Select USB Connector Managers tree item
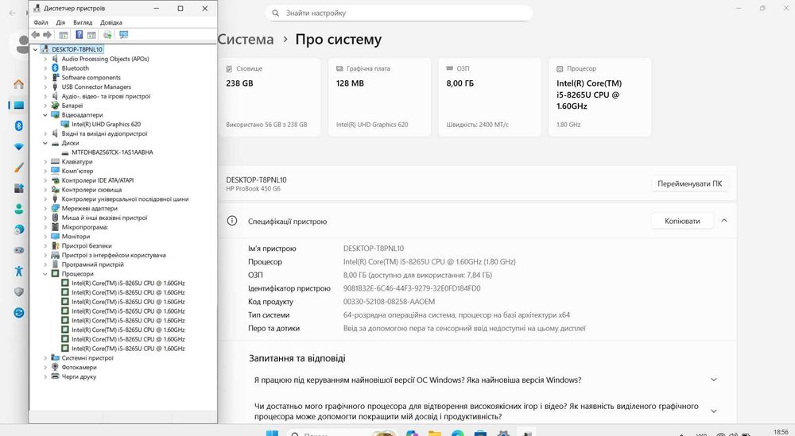 [96, 87]
